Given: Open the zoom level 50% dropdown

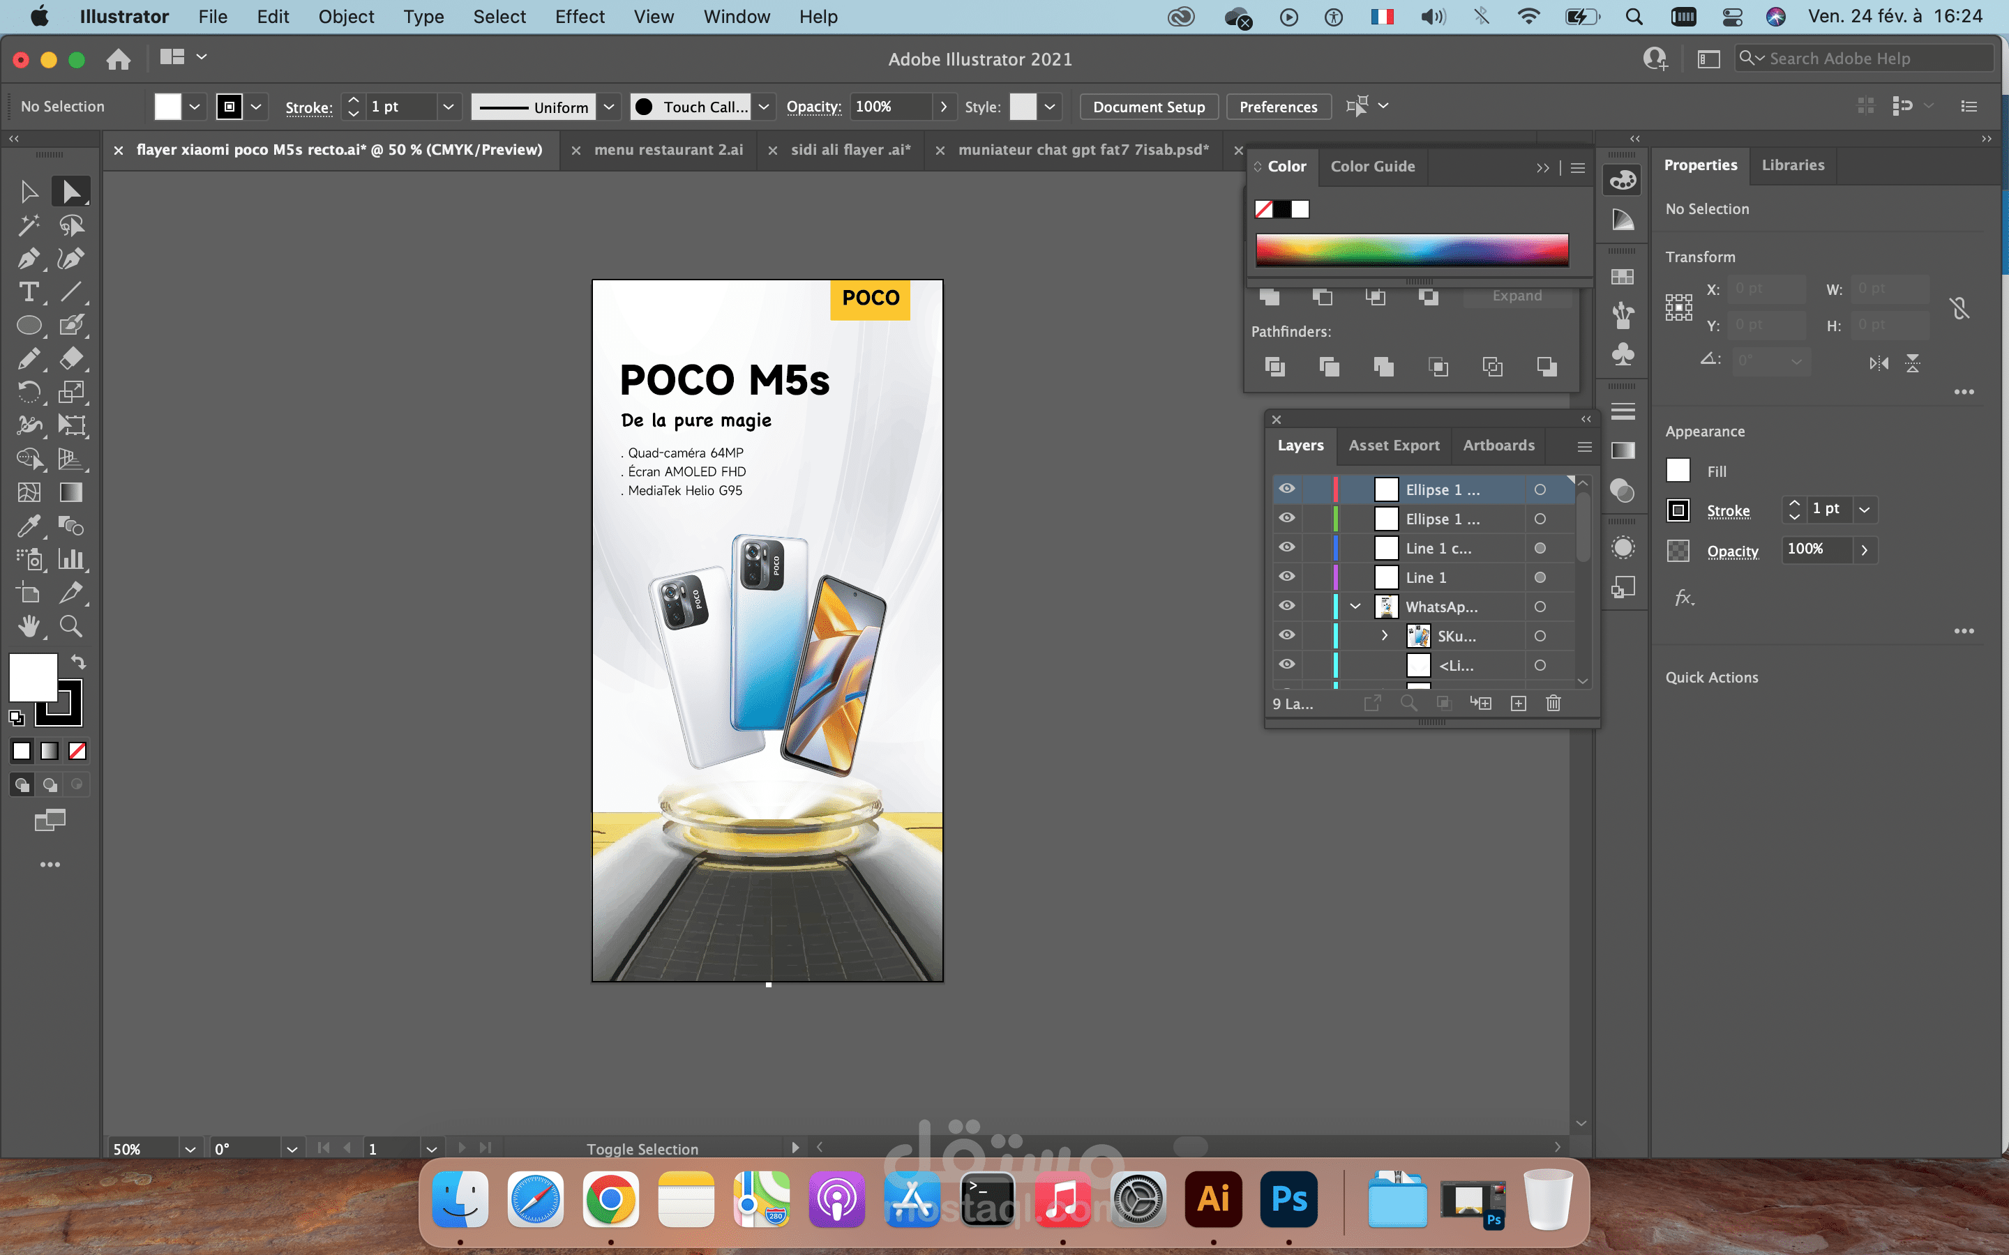Looking at the screenshot, I should [190, 1149].
